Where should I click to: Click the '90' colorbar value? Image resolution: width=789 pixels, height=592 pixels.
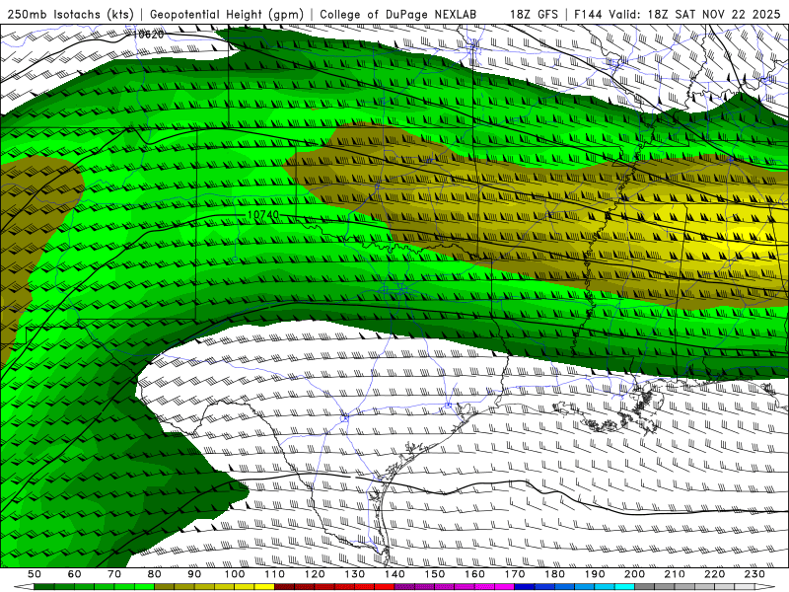pos(194,574)
